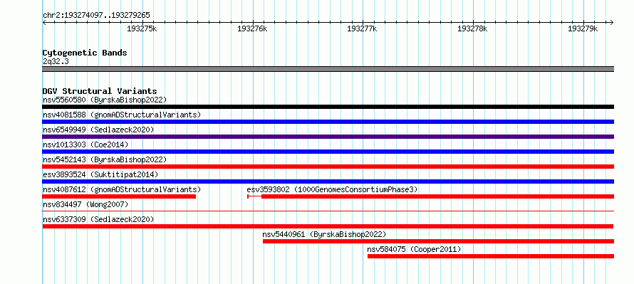Open esv3593802 (1000GenomesConsortiumPhase3) label
634x284 pixels.
point(332,189)
